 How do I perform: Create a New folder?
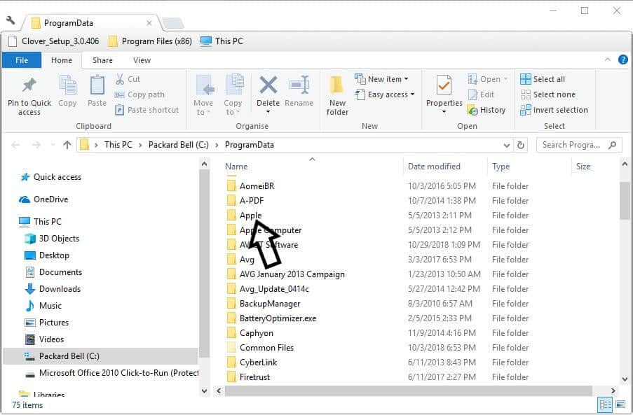337,95
